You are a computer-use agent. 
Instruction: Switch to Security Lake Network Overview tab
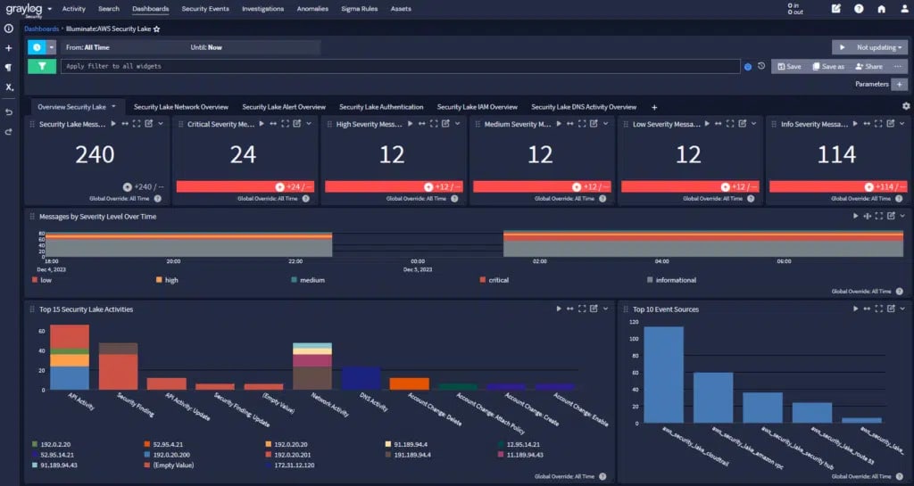[180, 107]
